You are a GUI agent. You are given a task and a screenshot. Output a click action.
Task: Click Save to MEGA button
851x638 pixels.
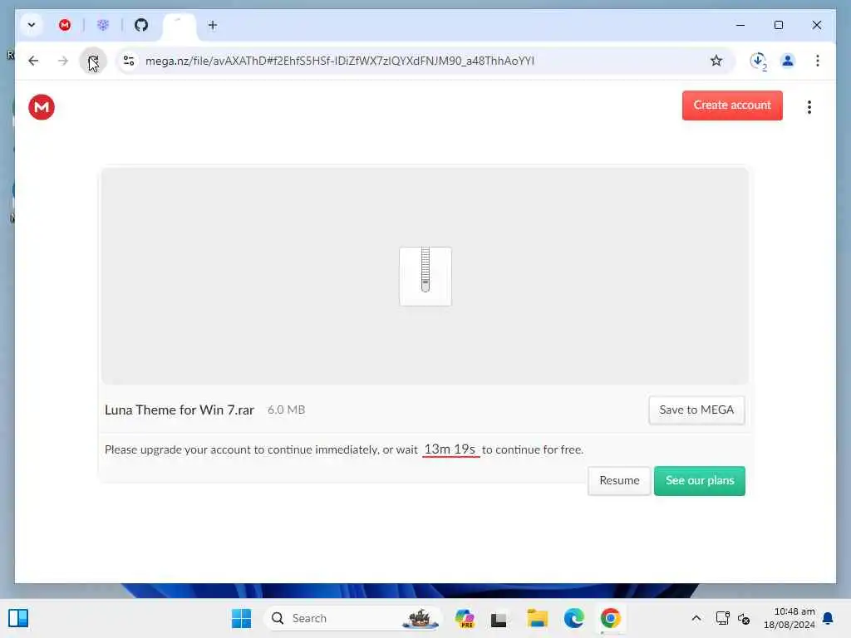click(x=696, y=410)
